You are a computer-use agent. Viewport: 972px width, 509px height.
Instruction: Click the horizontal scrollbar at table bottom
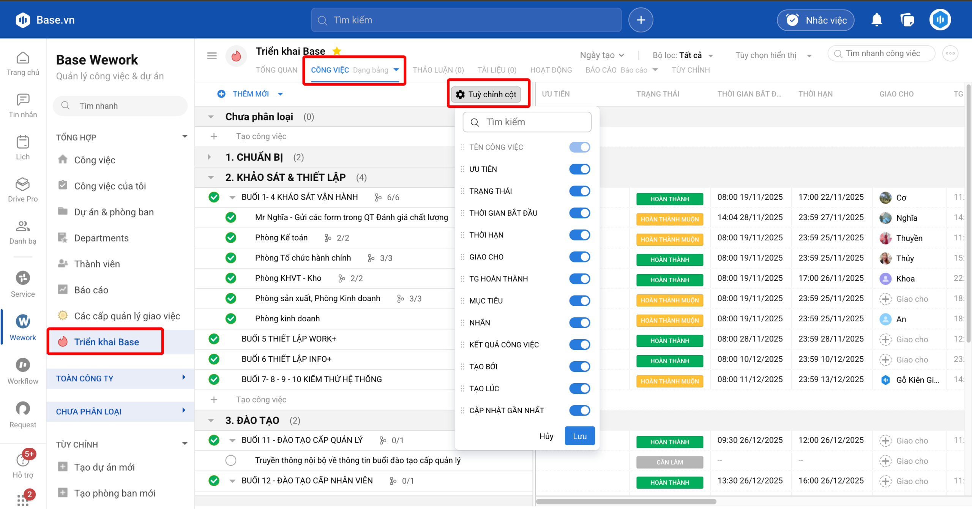point(626,501)
